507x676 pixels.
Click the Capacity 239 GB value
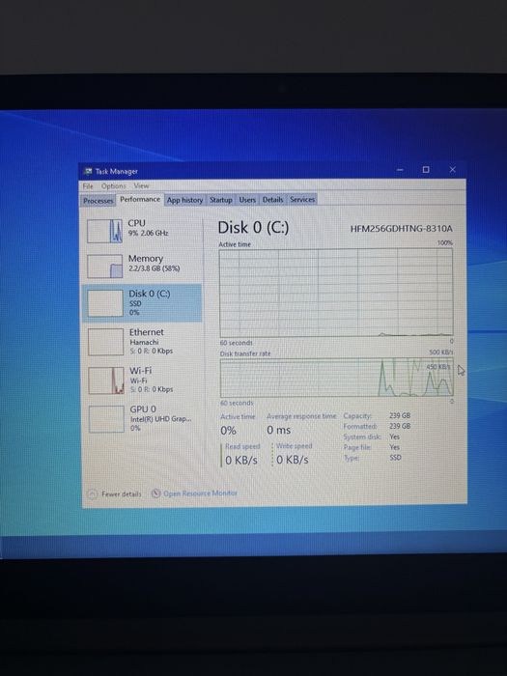click(x=400, y=415)
